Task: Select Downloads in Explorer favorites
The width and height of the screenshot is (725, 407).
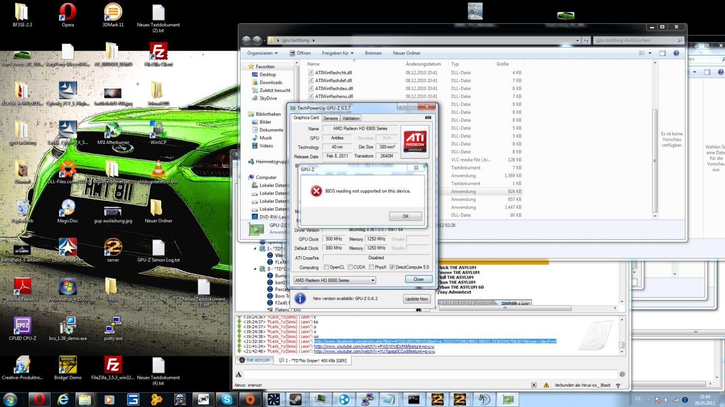Action: 271,82
